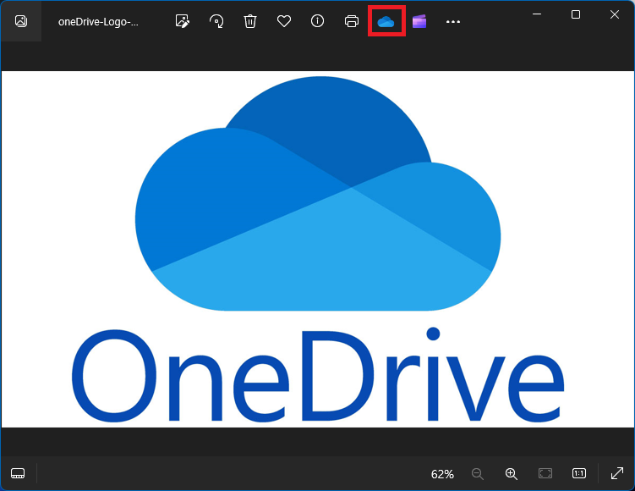
Task: Print the image with the printer icon
Action: pos(352,21)
